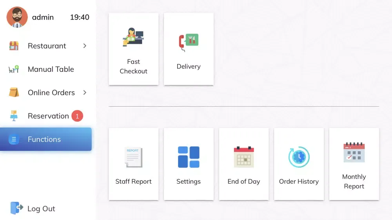
Task: Expand the Restaurant submenu chevron
Action: click(x=85, y=46)
